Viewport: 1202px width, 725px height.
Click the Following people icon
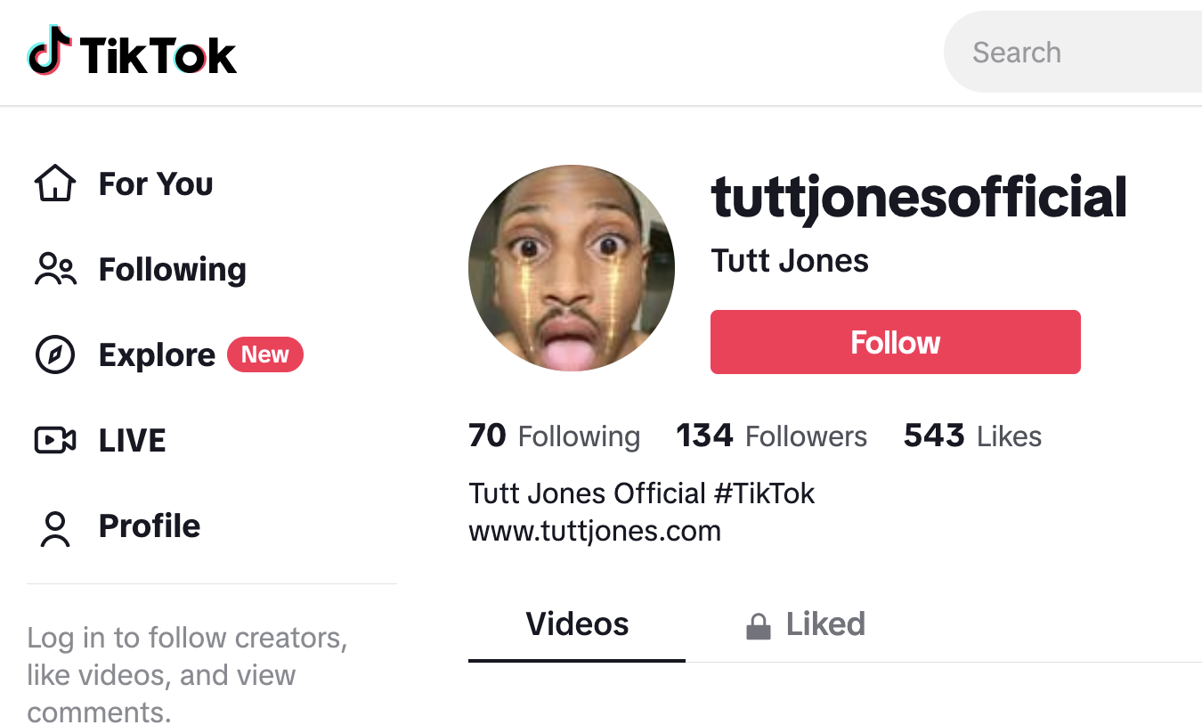click(x=55, y=269)
